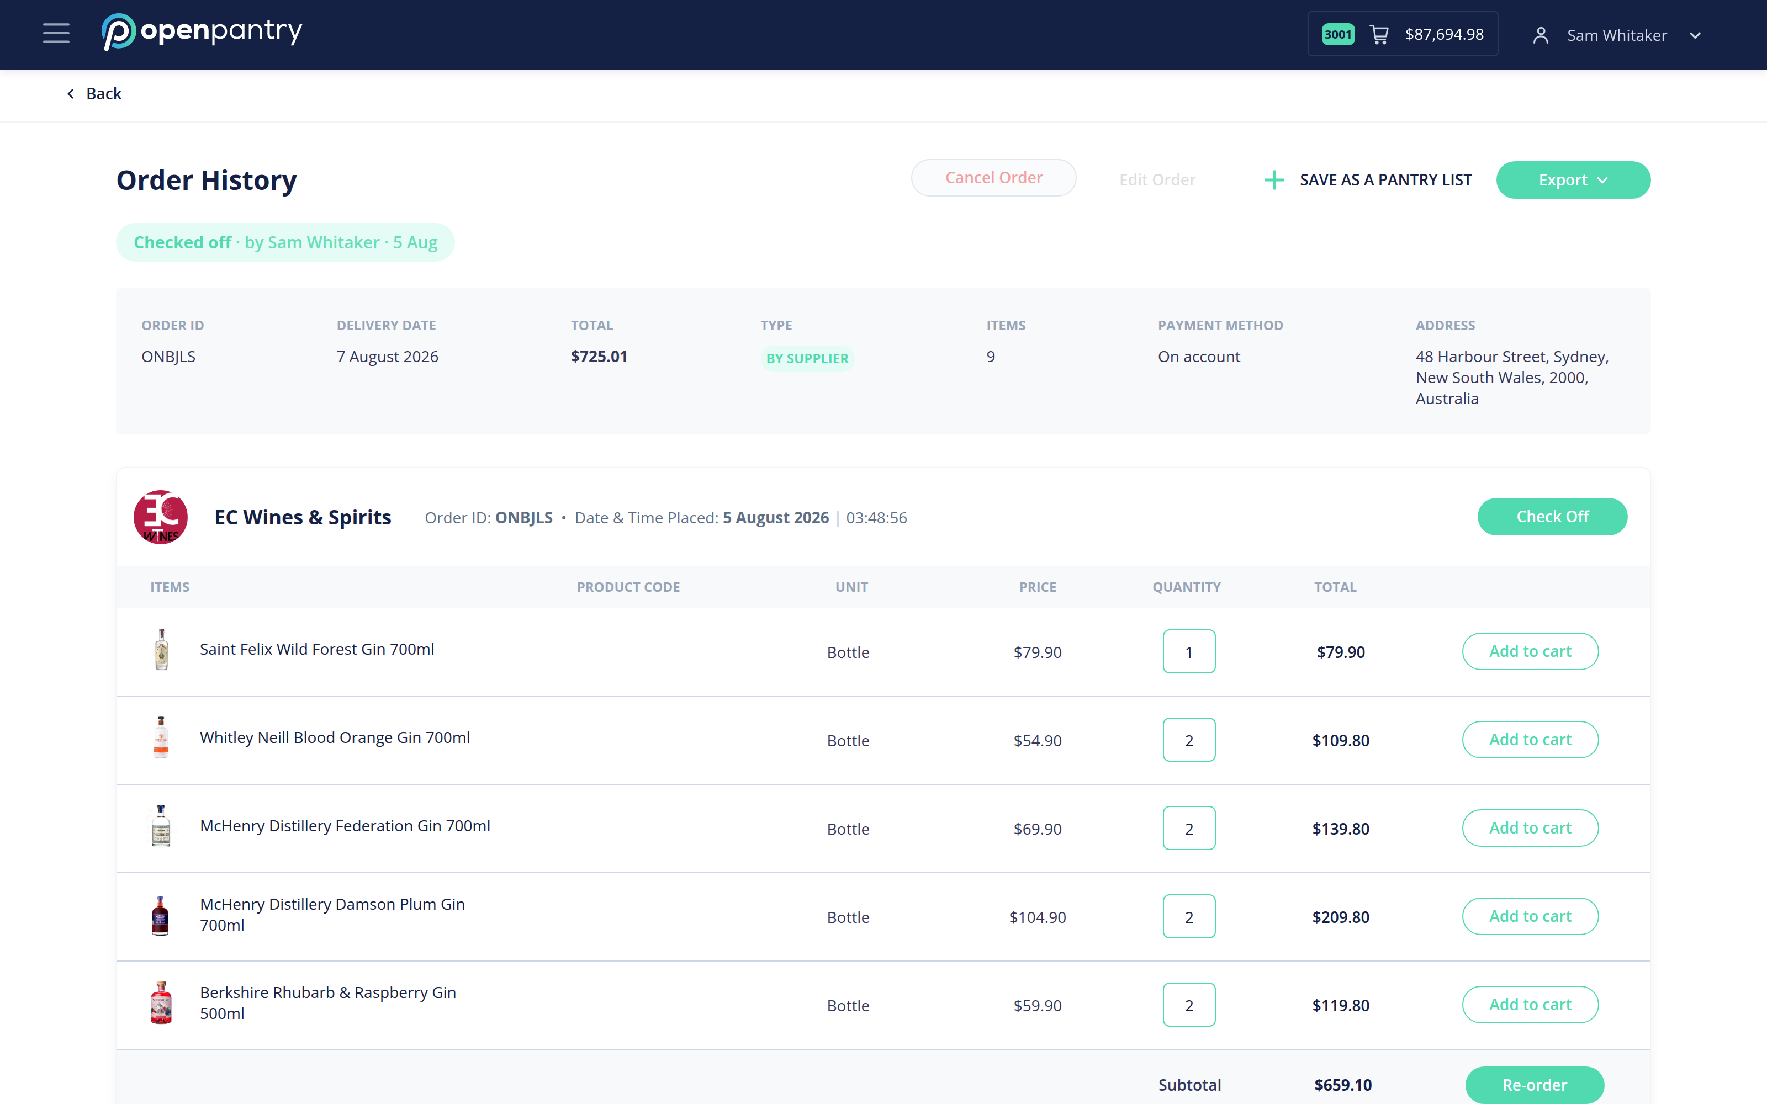Click McHenry Distillery Federation Gin 700ml name
1767x1104 pixels.
point(345,826)
